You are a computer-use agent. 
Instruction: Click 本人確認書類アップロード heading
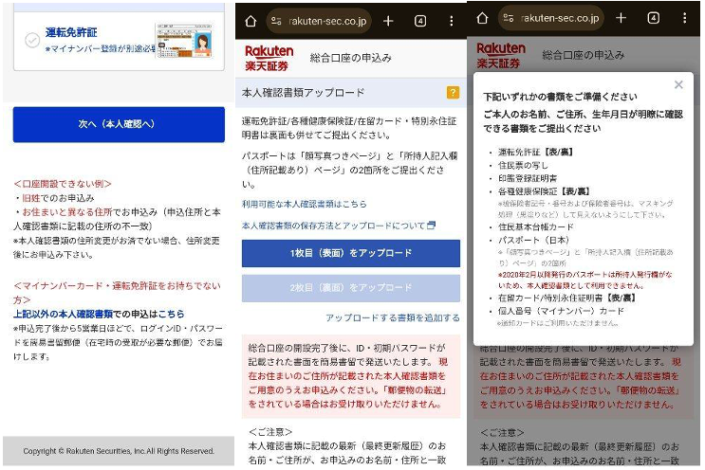[x=303, y=93]
